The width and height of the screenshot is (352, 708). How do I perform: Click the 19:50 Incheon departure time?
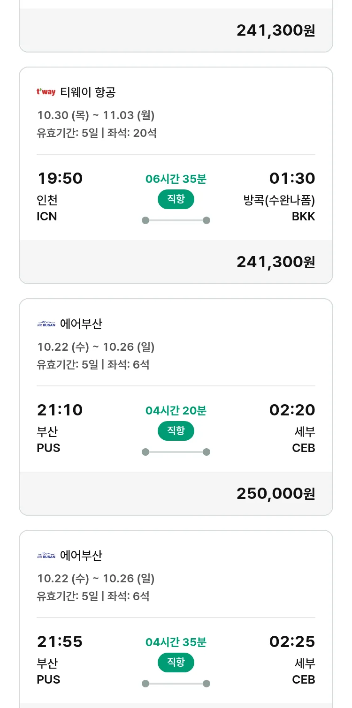click(x=60, y=179)
